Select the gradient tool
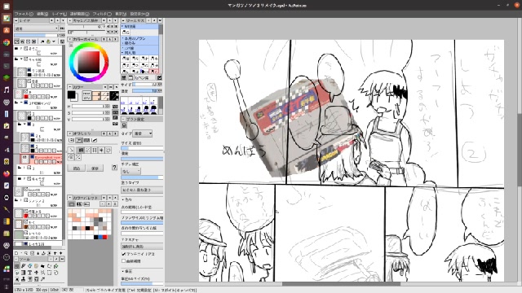522x293 pixels. point(24,273)
